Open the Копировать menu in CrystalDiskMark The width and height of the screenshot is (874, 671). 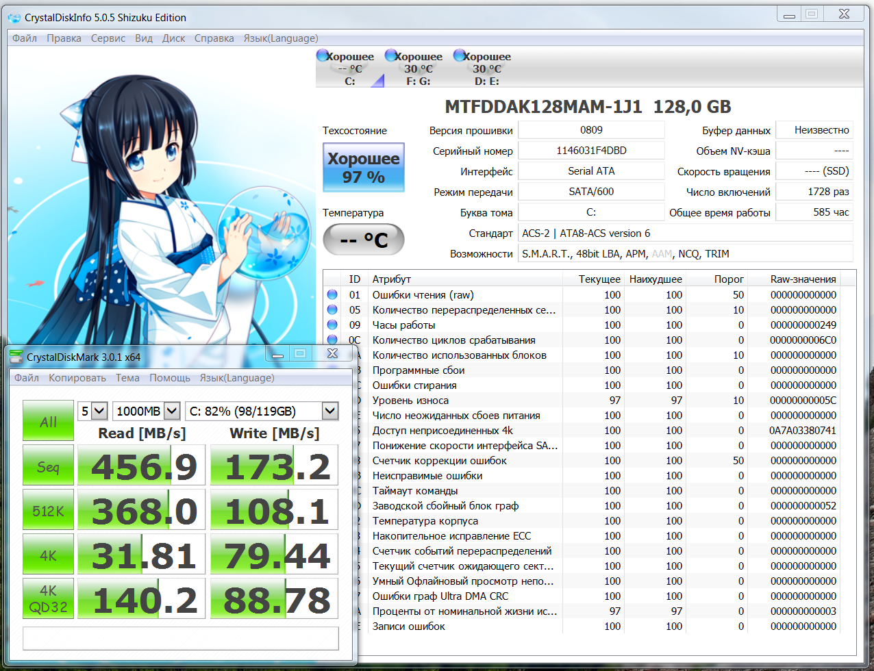77,378
